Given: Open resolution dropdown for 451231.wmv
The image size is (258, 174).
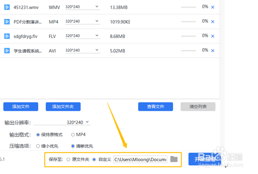Looking at the screenshot, I should 83,7.
